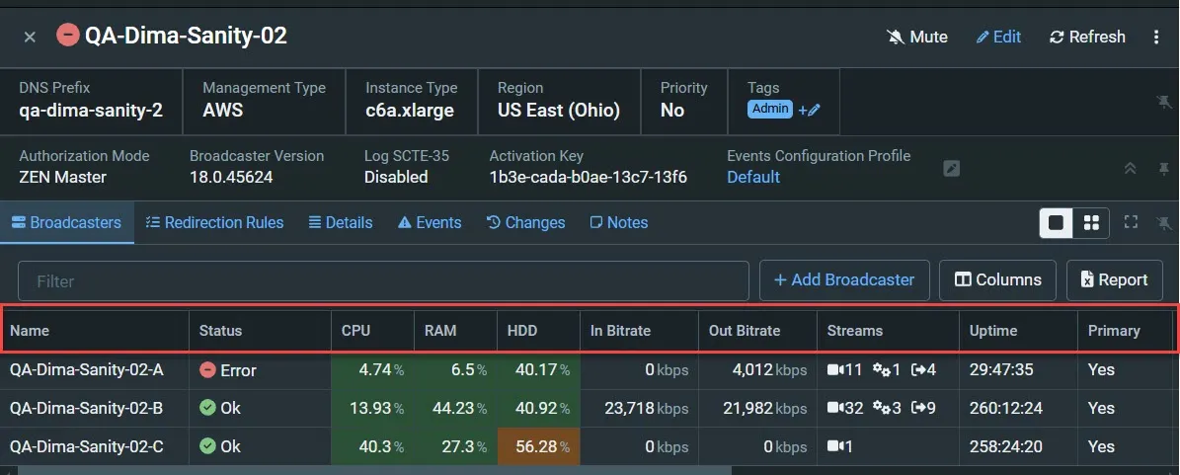Image resolution: width=1180 pixels, height=475 pixels.
Task: Click the Filter input field
Action: pos(384,280)
